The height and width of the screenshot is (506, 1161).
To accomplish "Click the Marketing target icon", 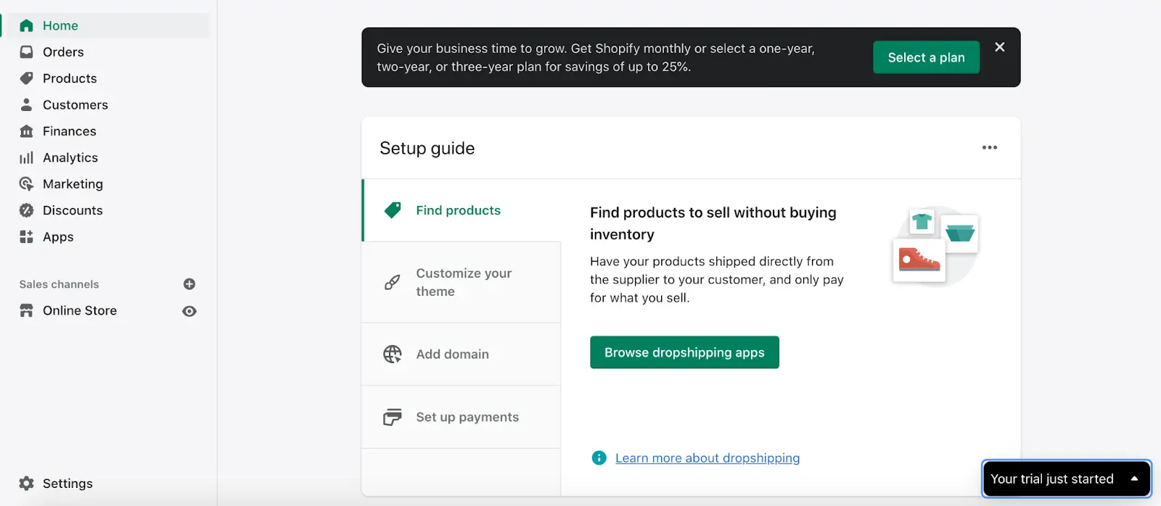I will tap(26, 184).
